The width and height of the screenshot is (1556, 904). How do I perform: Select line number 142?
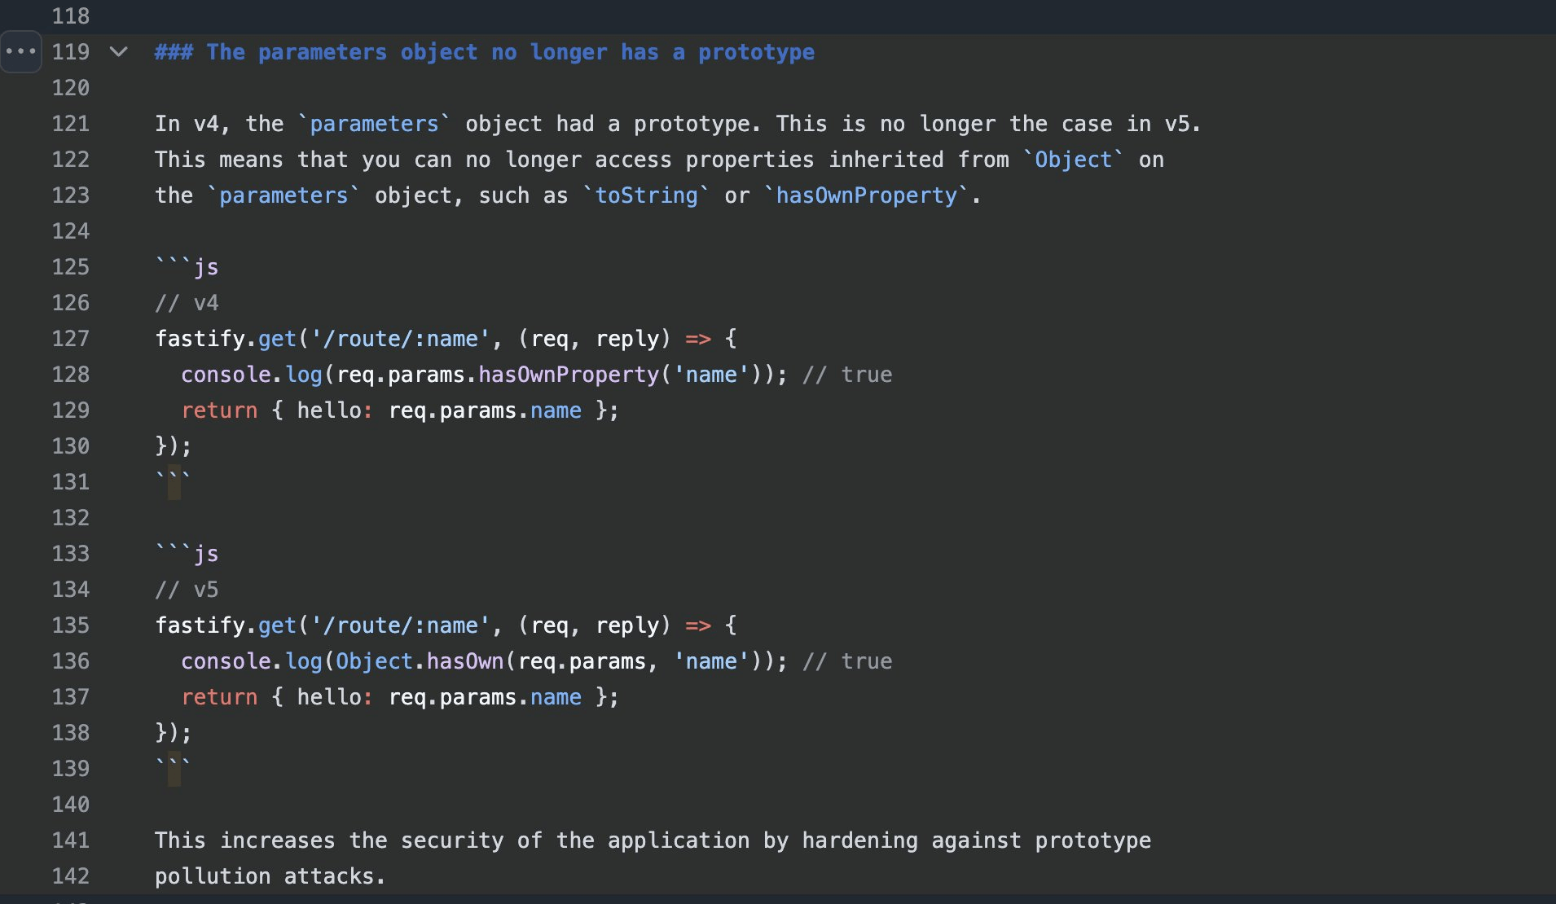(71, 876)
